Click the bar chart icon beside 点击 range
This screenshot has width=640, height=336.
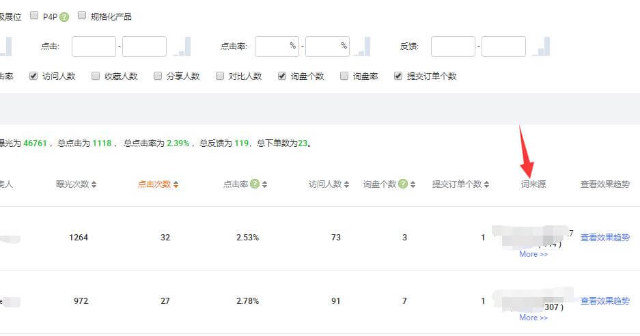coord(182,46)
